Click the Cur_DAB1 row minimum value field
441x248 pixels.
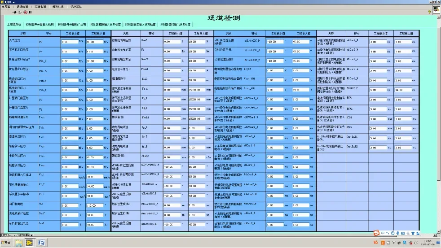pyautogui.click(x=378, y=138)
